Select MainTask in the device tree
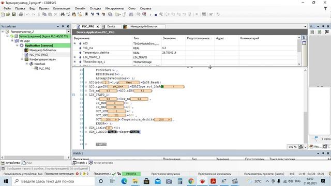The image size is (331, 186). point(40,64)
